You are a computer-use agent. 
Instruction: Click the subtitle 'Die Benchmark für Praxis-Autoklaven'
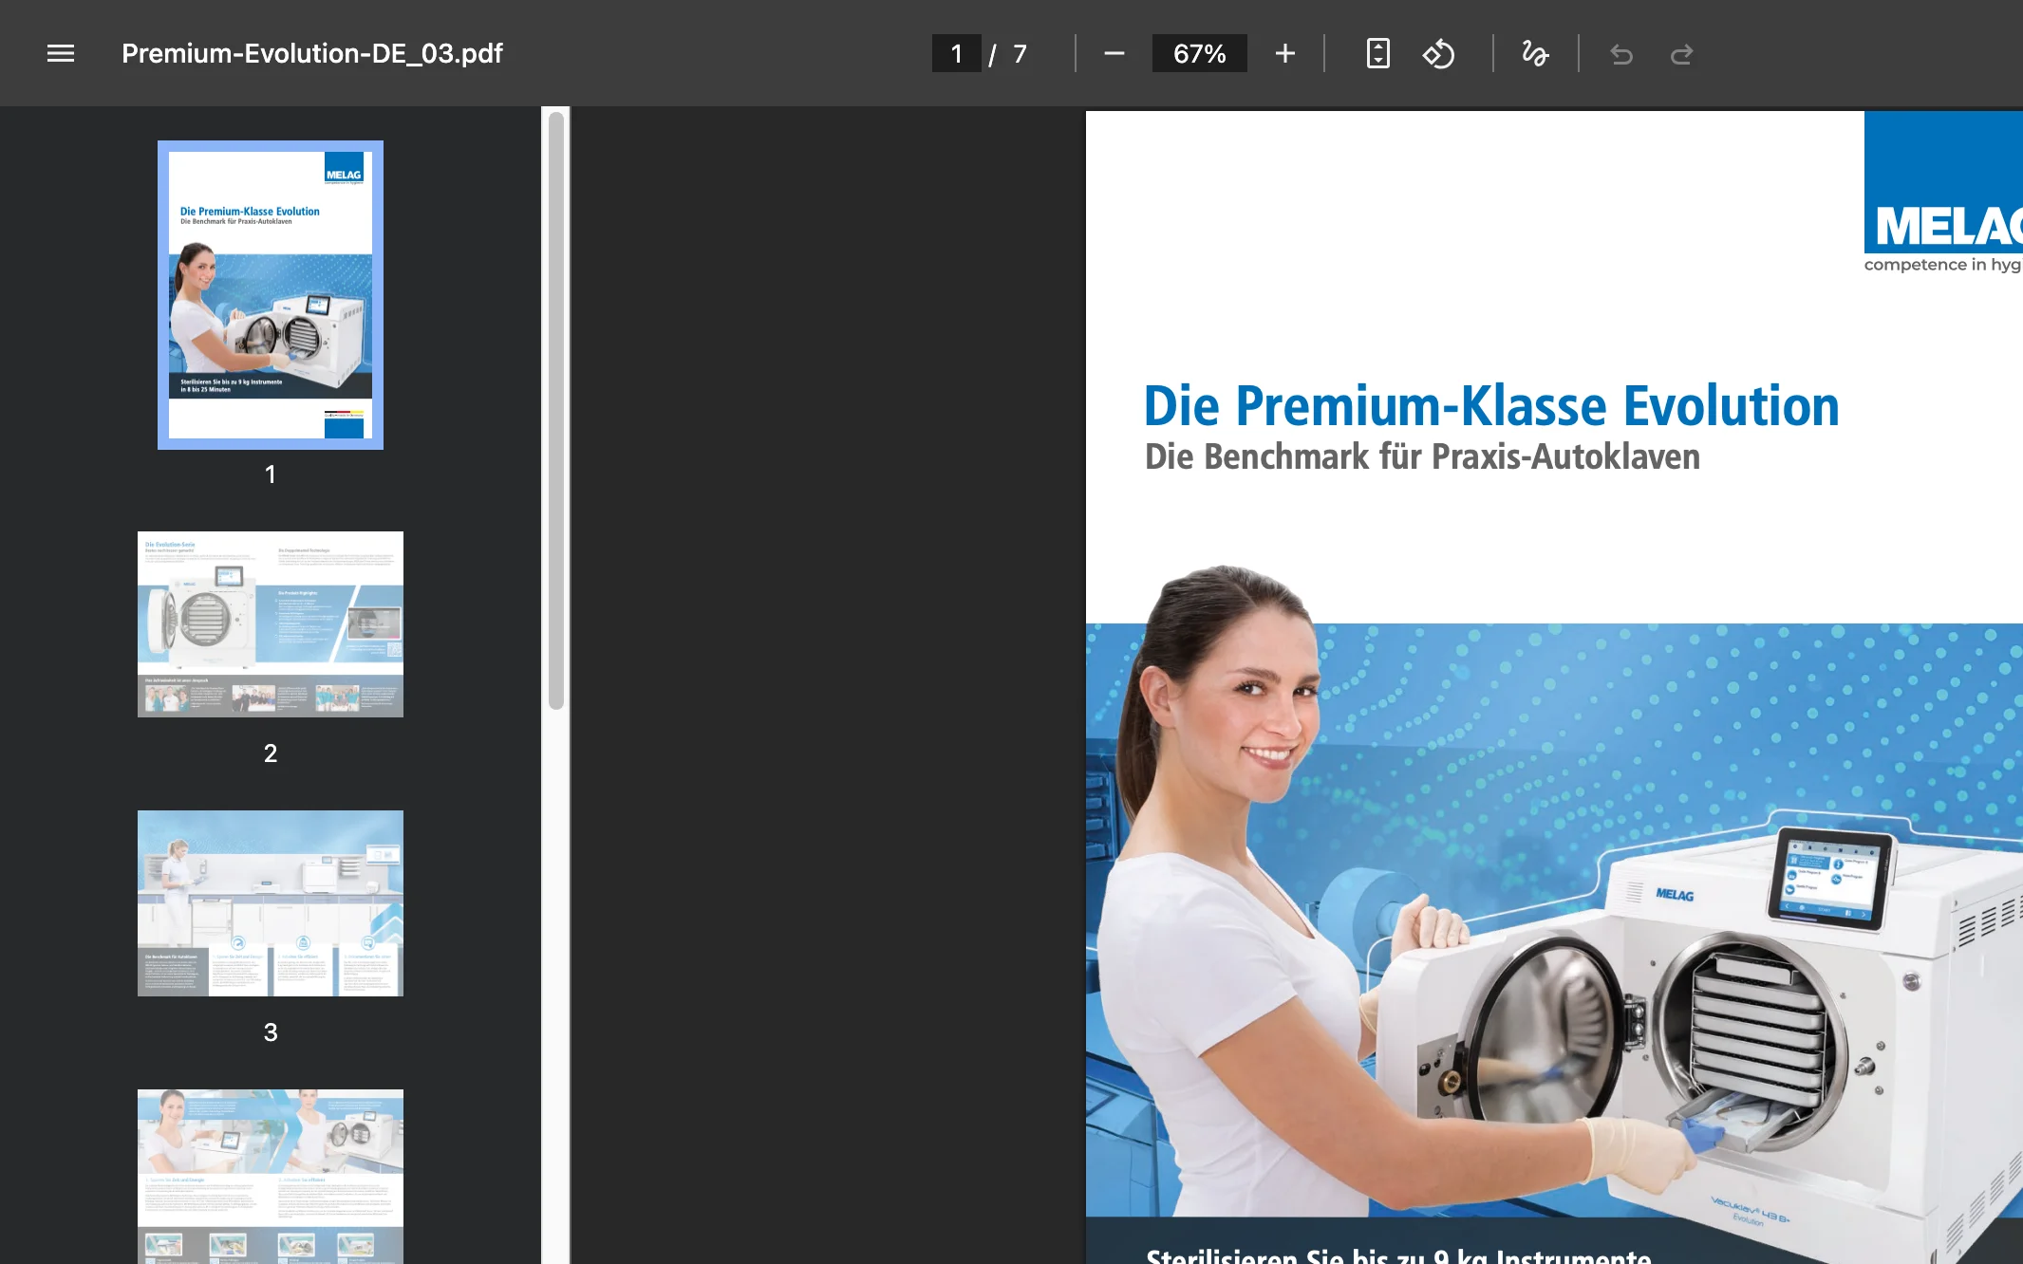pos(1422,456)
